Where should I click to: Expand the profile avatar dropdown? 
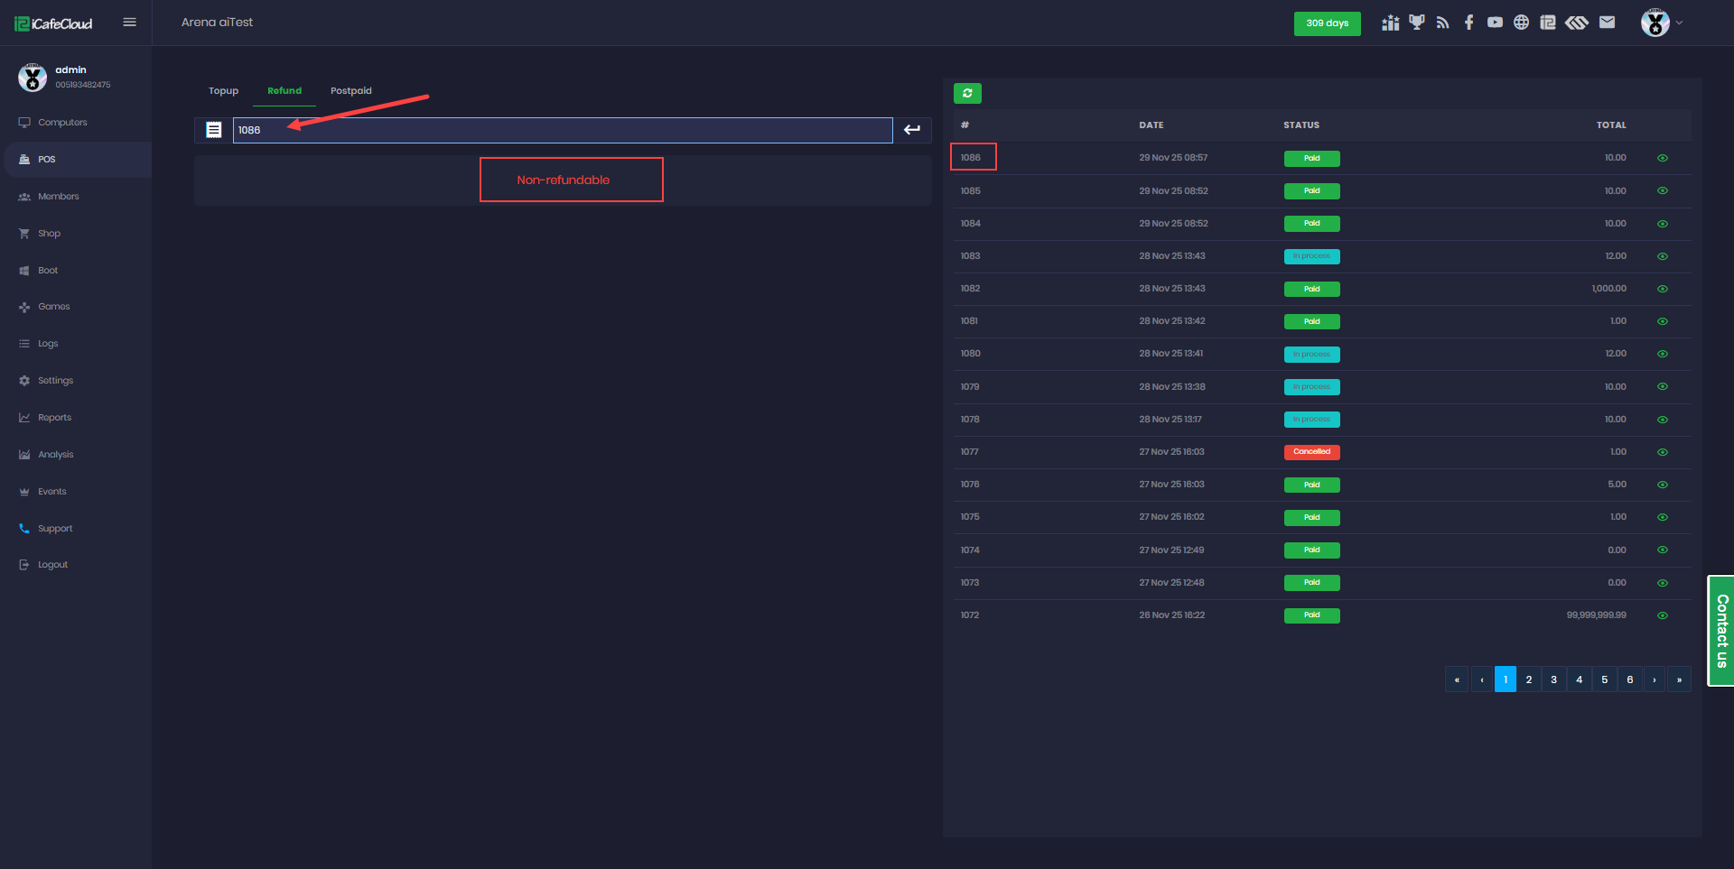[1662, 23]
